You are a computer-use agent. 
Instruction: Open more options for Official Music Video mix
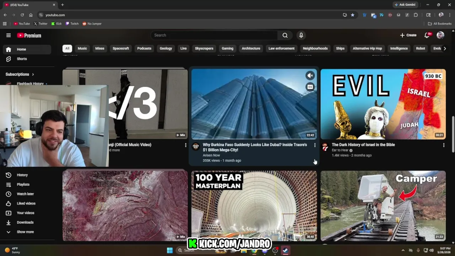186,145
